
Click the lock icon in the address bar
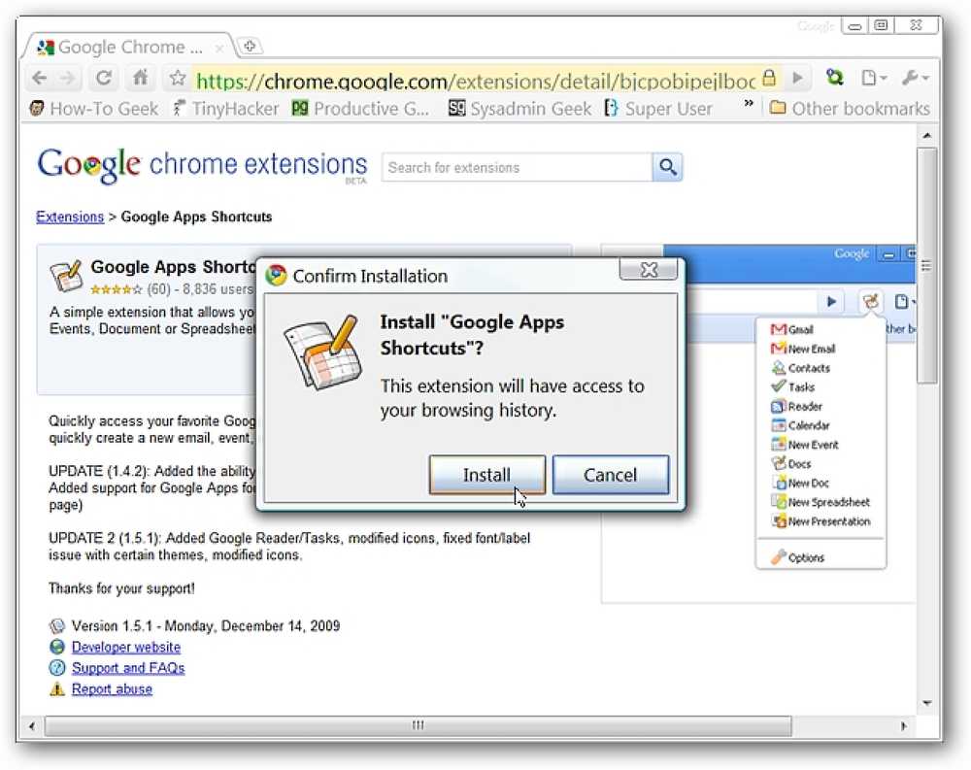point(768,78)
